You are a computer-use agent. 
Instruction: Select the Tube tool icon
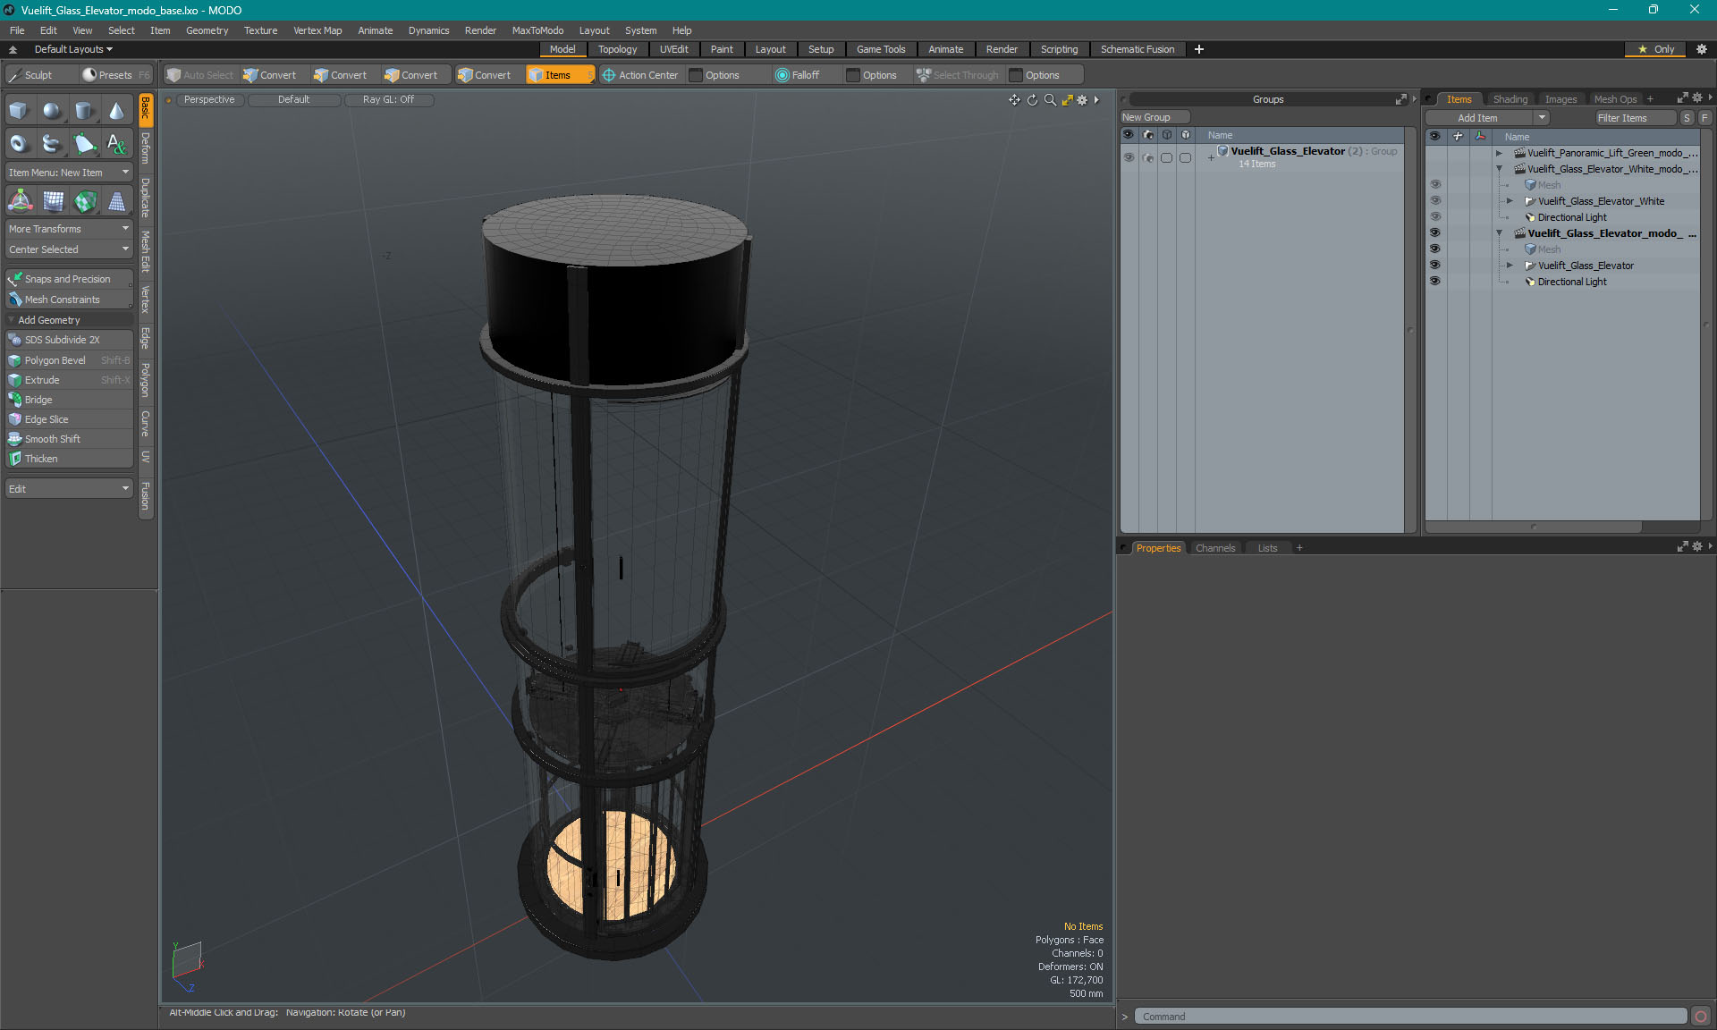point(52,143)
